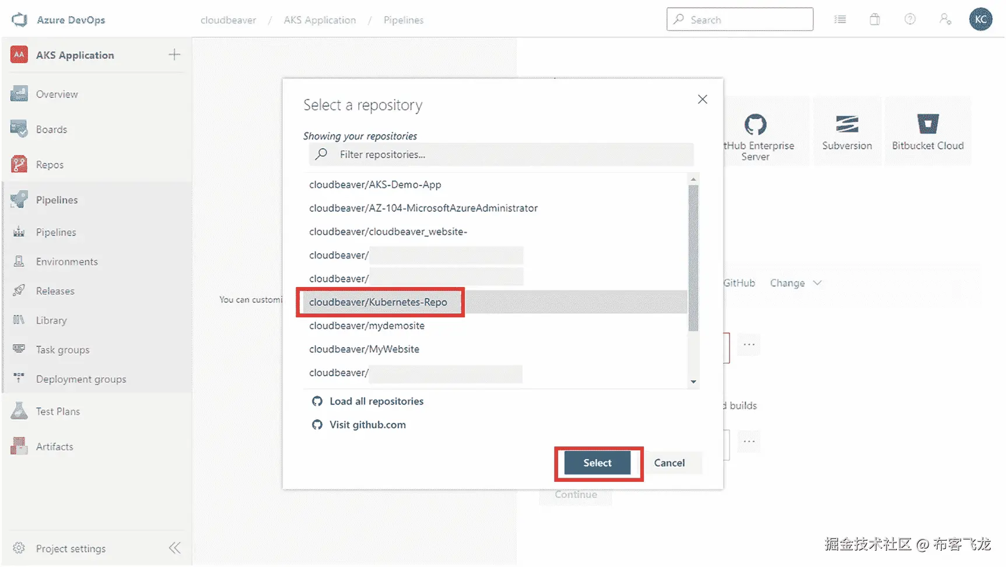The height and width of the screenshot is (567, 1006).
Task: Click the Pipelines section rocket icon
Action: 19,199
